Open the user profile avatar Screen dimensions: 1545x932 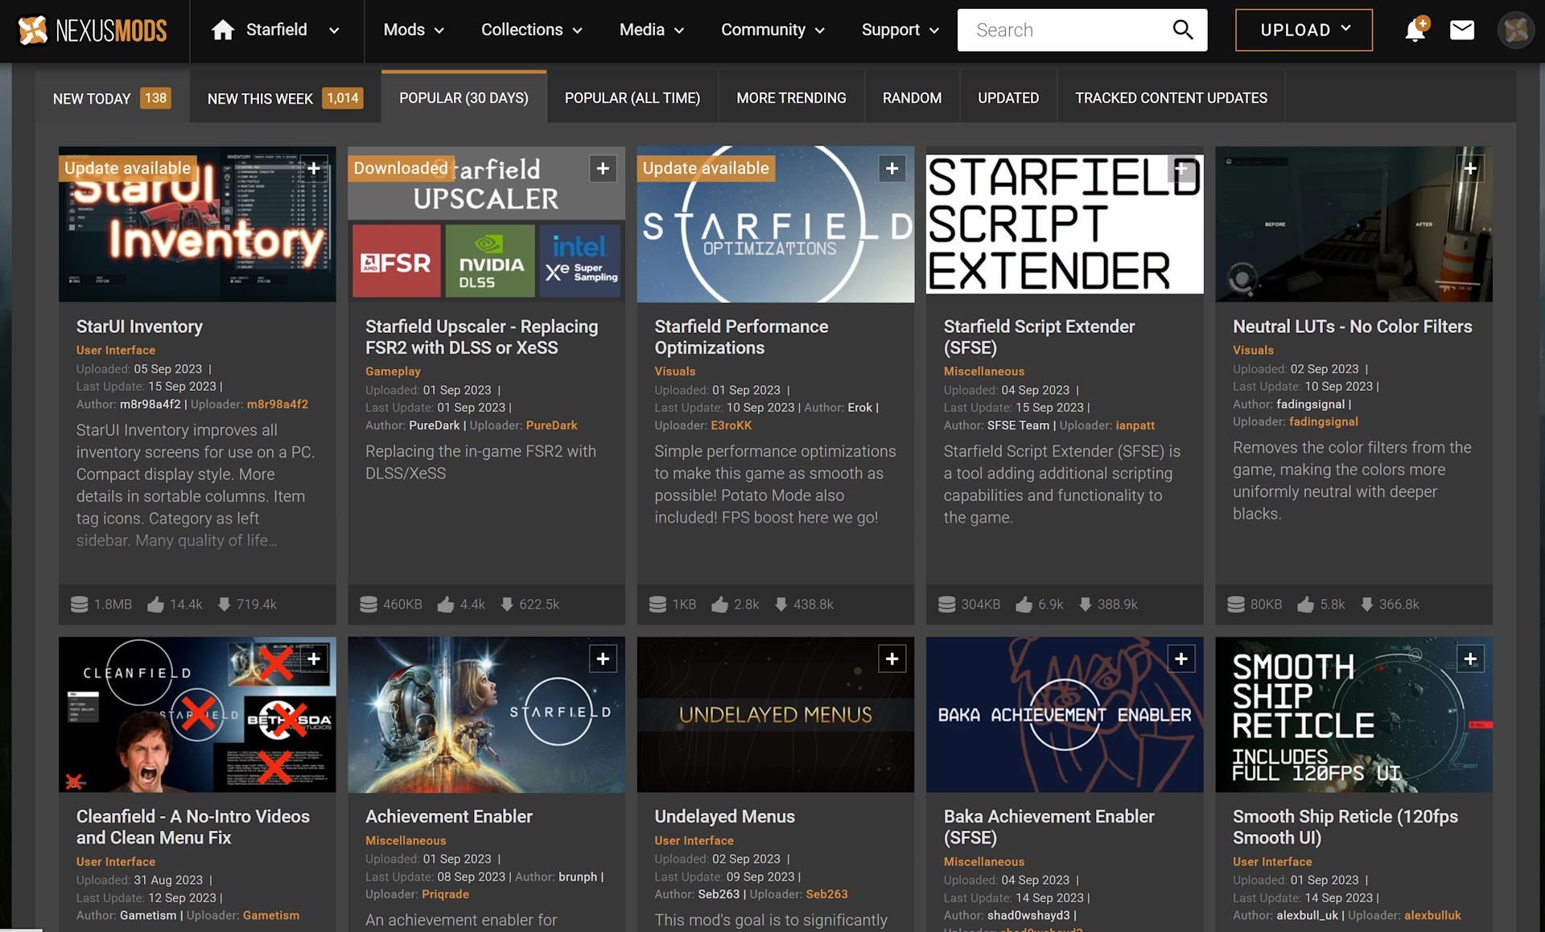(1516, 31)
